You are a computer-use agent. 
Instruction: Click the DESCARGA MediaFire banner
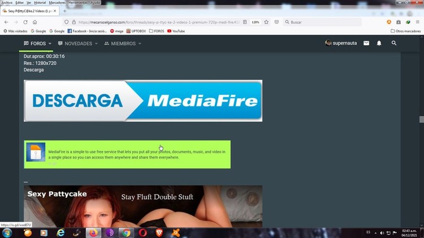(x=143, y=100)
